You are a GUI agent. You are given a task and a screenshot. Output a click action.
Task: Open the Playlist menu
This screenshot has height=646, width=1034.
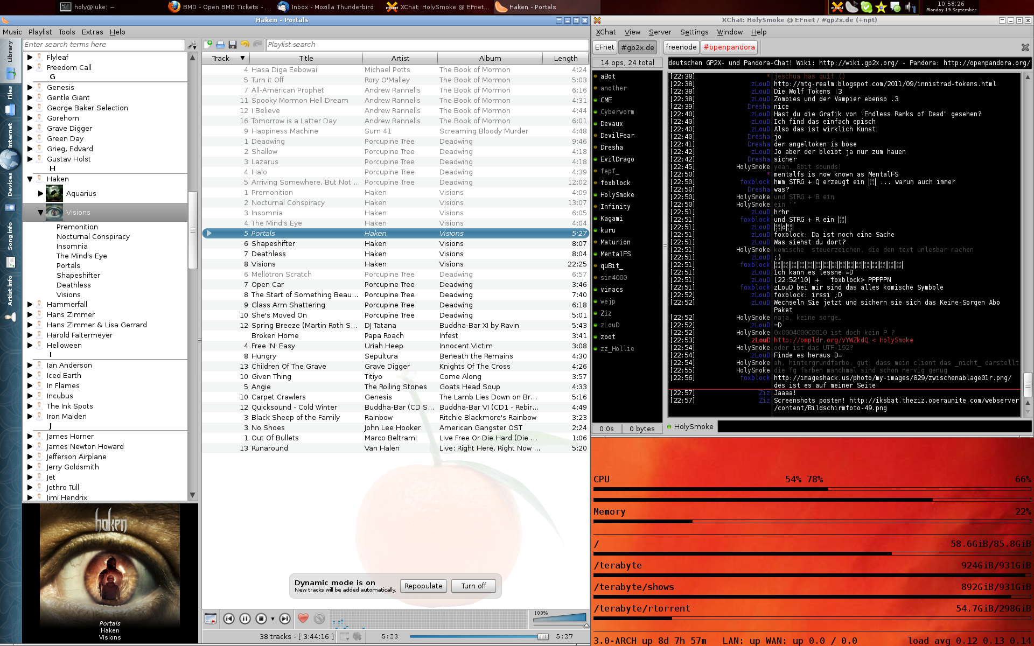pyautogui.click(x=40, y=32)
